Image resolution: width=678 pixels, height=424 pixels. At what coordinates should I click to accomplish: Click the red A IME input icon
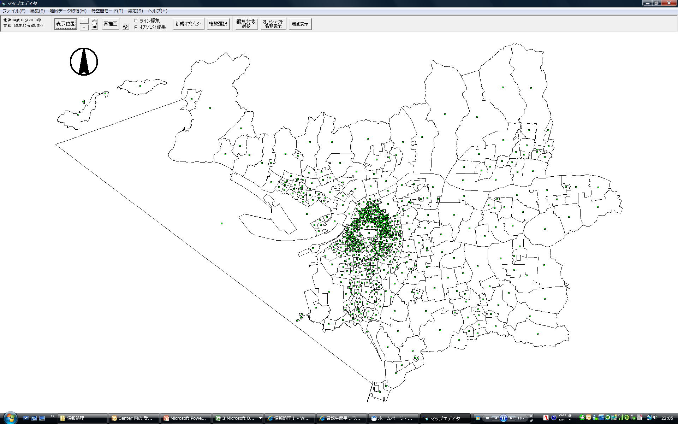click(546, 418)
